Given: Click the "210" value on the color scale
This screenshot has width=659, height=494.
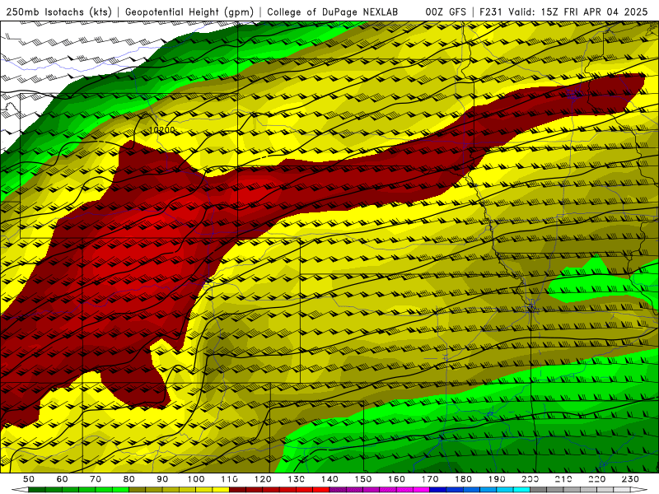Looking at the screenshot, I should point(563,479).
